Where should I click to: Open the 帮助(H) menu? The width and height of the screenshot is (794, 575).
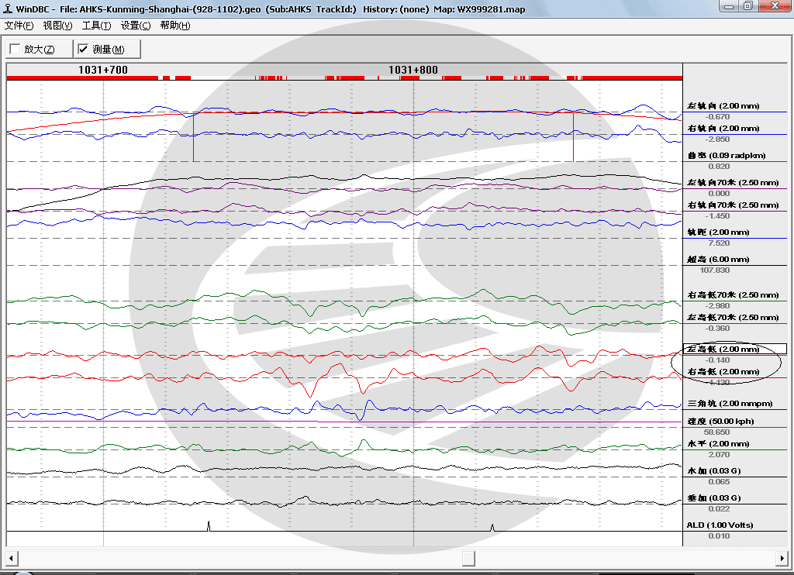pos(175,26)
